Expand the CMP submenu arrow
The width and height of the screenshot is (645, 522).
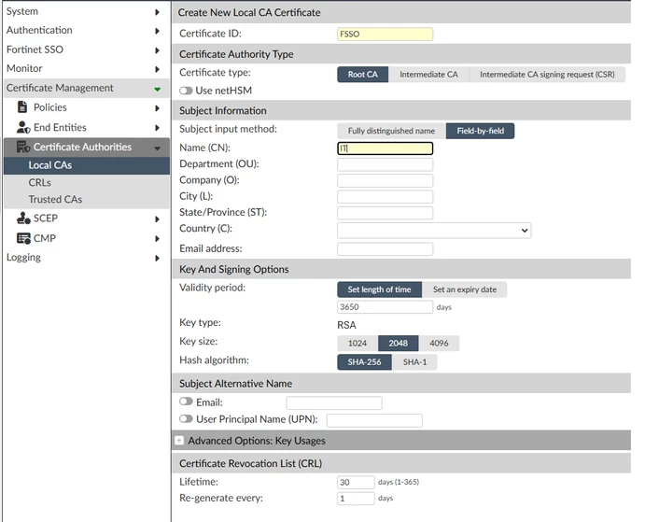pyautogui.click(x=157, y=238)
